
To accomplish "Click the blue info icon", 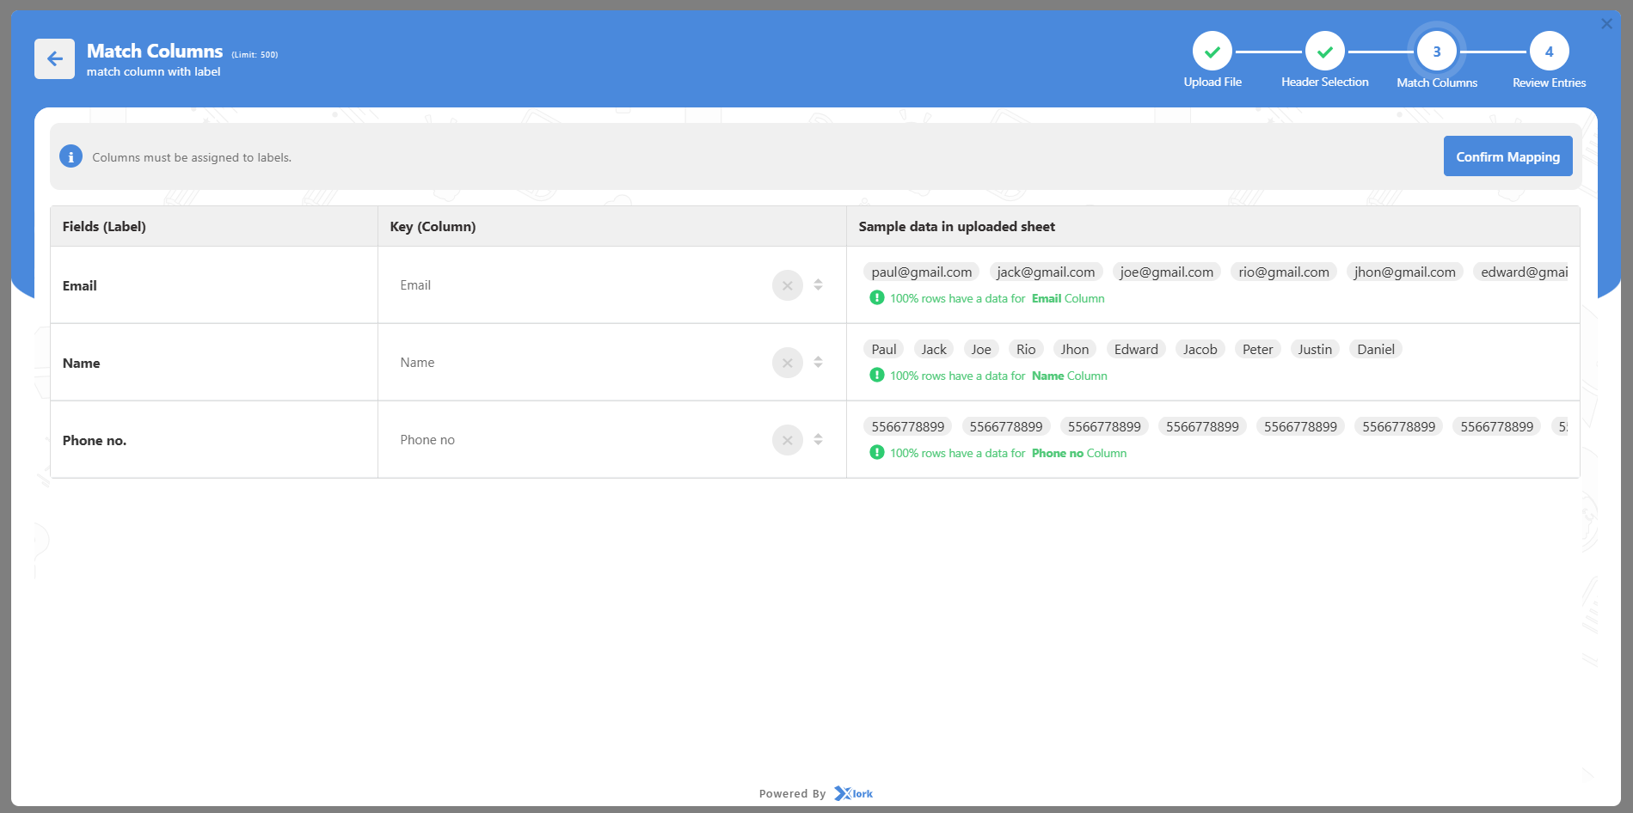I will click(x=71, y=157).
